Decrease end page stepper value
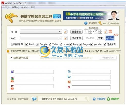The height and width of the screenshot is (105, 126). point(100,33)
